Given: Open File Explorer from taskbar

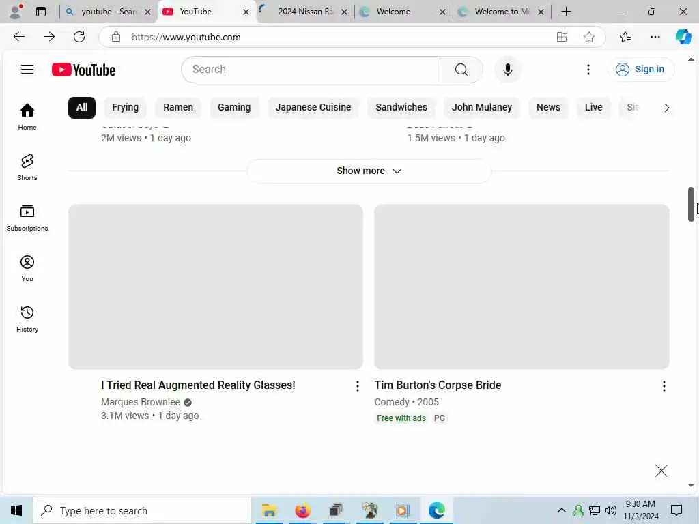Looking at the screenshot, I should pos(269,510).
